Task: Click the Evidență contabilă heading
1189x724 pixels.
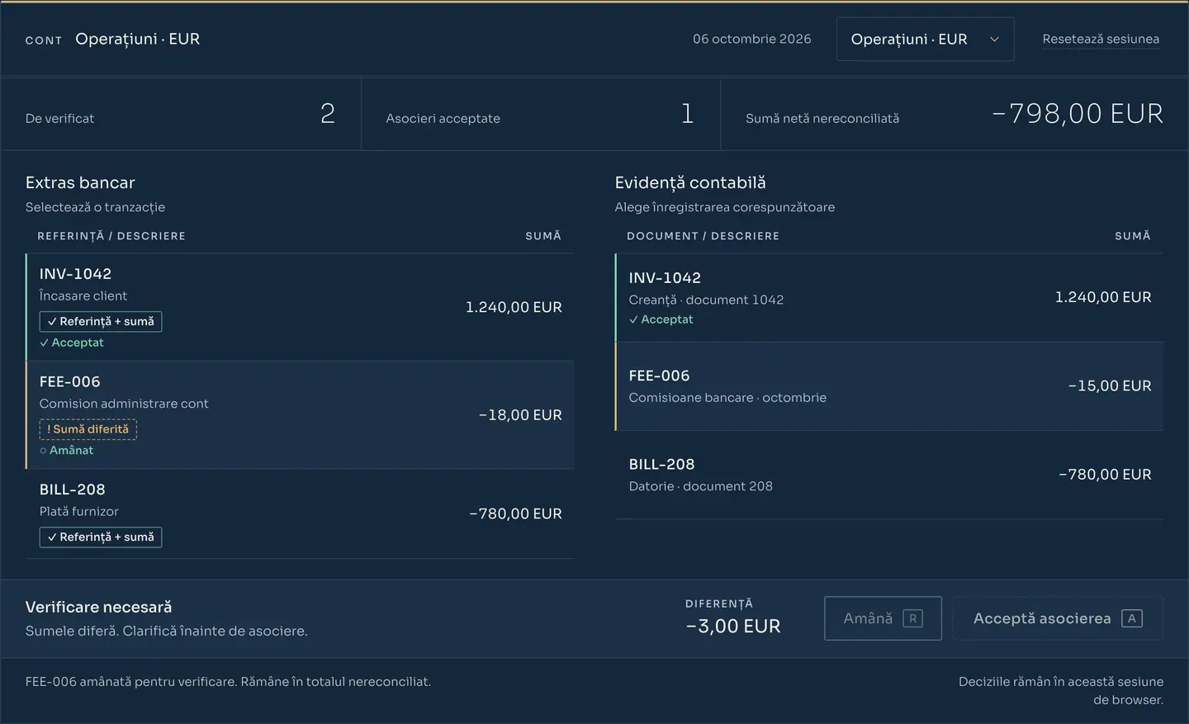Action: coord(690,182)
